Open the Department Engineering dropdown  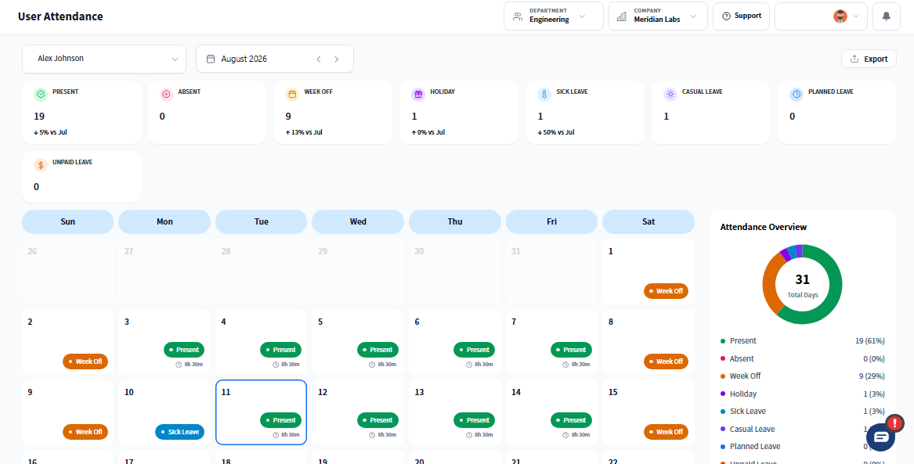[x=554, y=16]
